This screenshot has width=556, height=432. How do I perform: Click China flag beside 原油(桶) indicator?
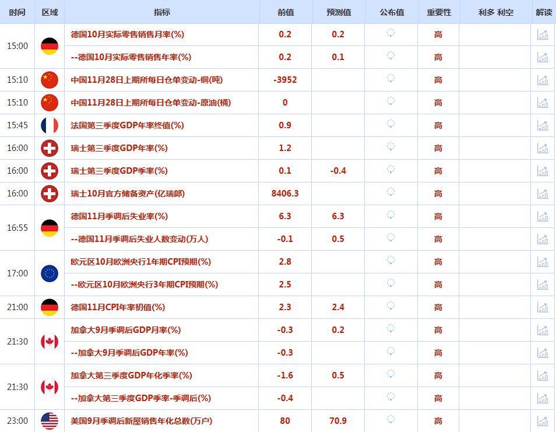(50, 103)
